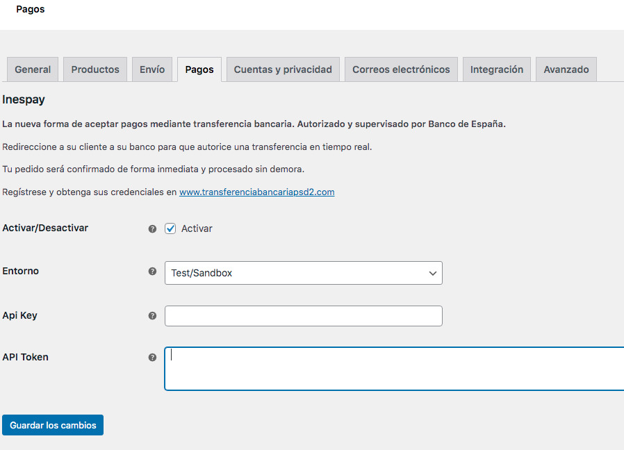Toggle the Activar checkbox
This screenshot has height=450, width=624.
(170, 228)
